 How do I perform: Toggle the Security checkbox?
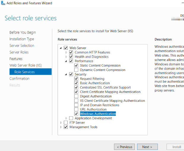click(x=71, y=74)
